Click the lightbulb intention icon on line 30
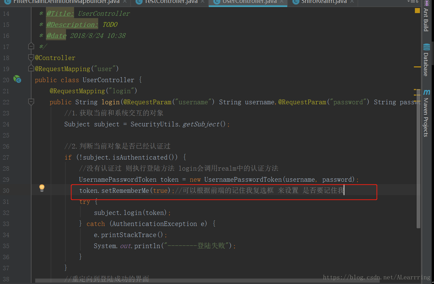This screenshot has height=284, width=434. point(42,188)
